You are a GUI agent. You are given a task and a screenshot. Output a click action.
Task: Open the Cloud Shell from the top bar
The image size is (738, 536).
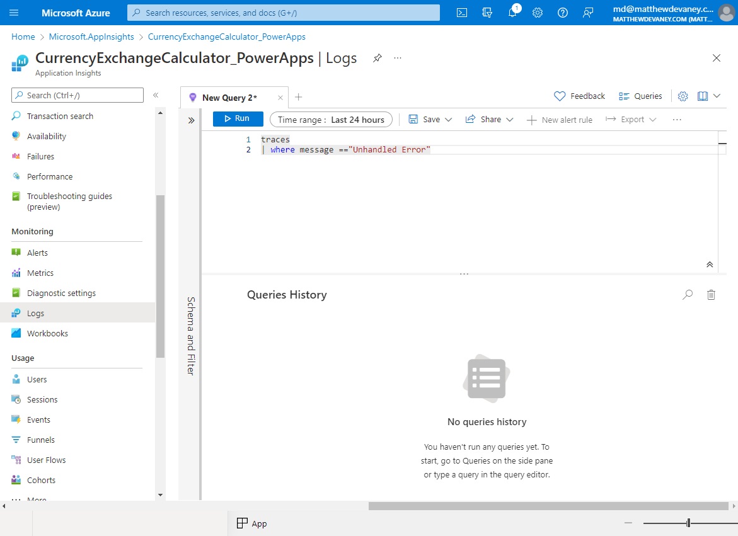pyautogui.click(x=461, y=13)
